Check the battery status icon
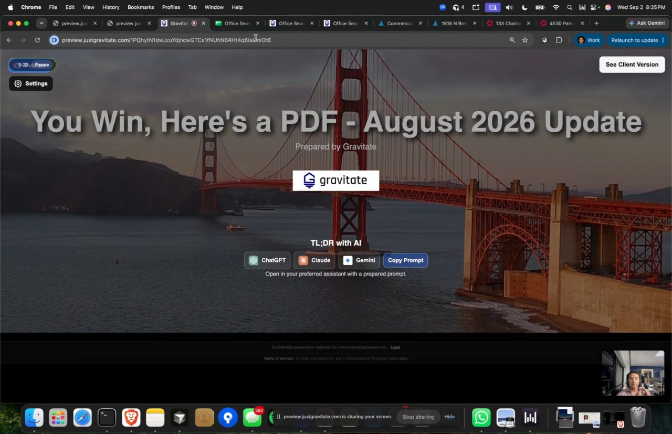This screenshot has height=434, width=672. tap(540, 7)
